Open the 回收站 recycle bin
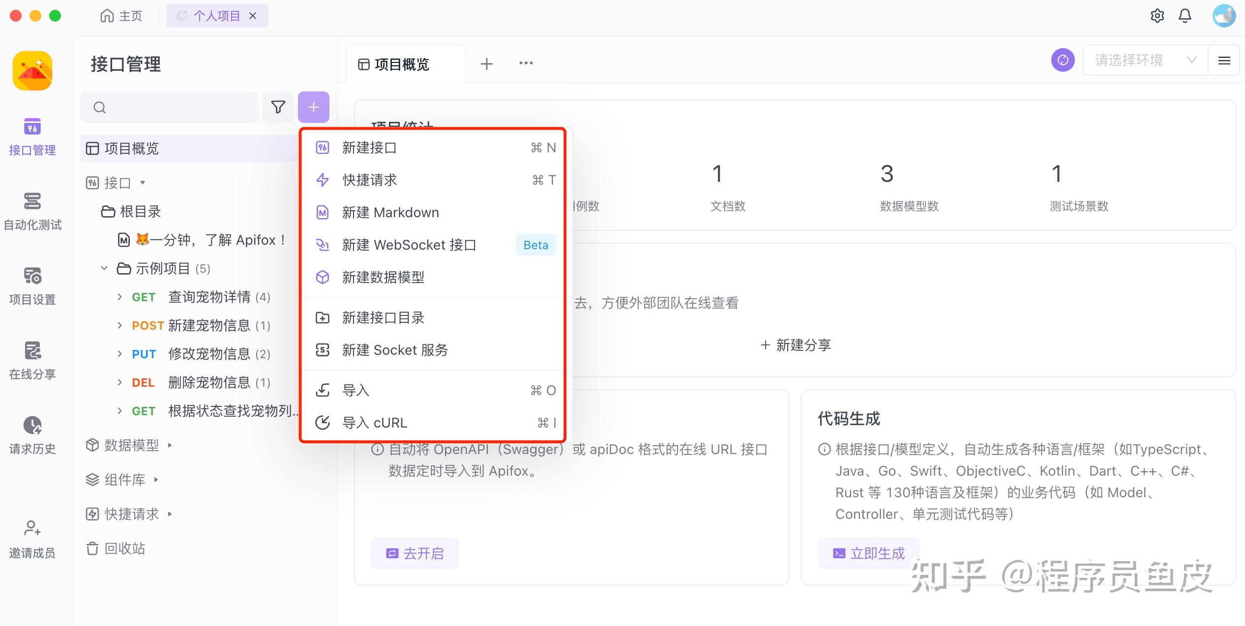This screenshot has height=626, width=1245. click(x=116, y=548)
